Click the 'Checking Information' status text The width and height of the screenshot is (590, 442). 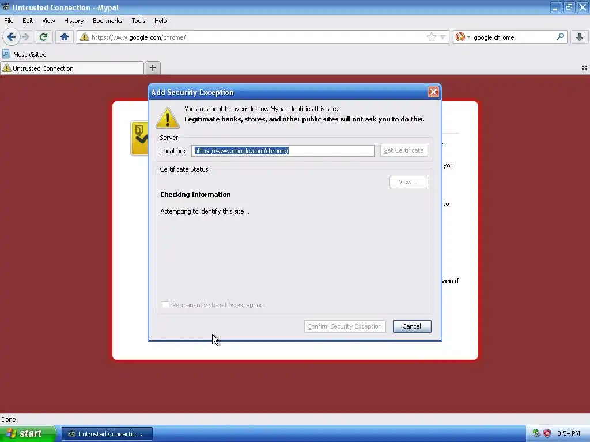[x=195, y=195]
